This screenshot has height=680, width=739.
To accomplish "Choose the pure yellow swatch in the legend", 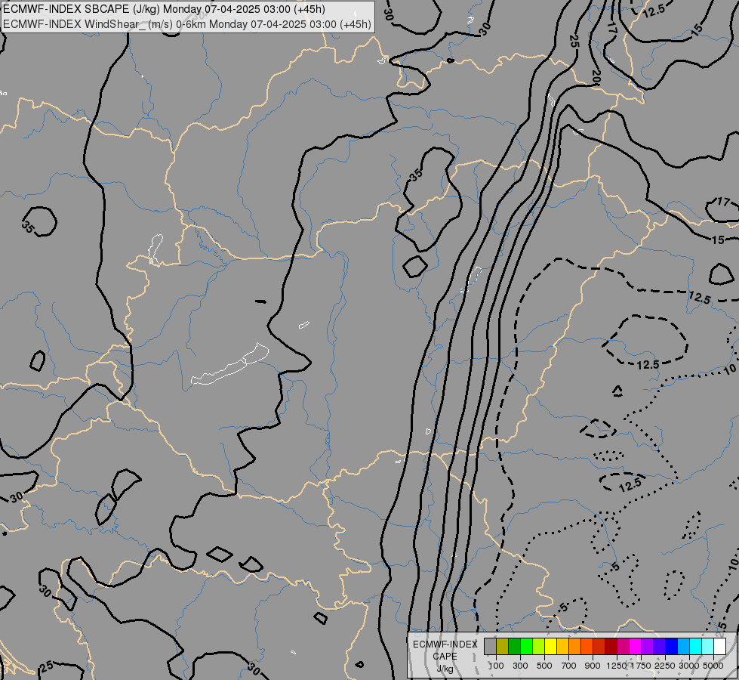I will 551,646.
